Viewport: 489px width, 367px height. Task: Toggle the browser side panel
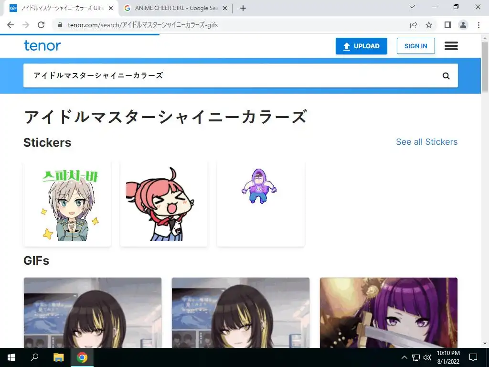click(448, 25)
